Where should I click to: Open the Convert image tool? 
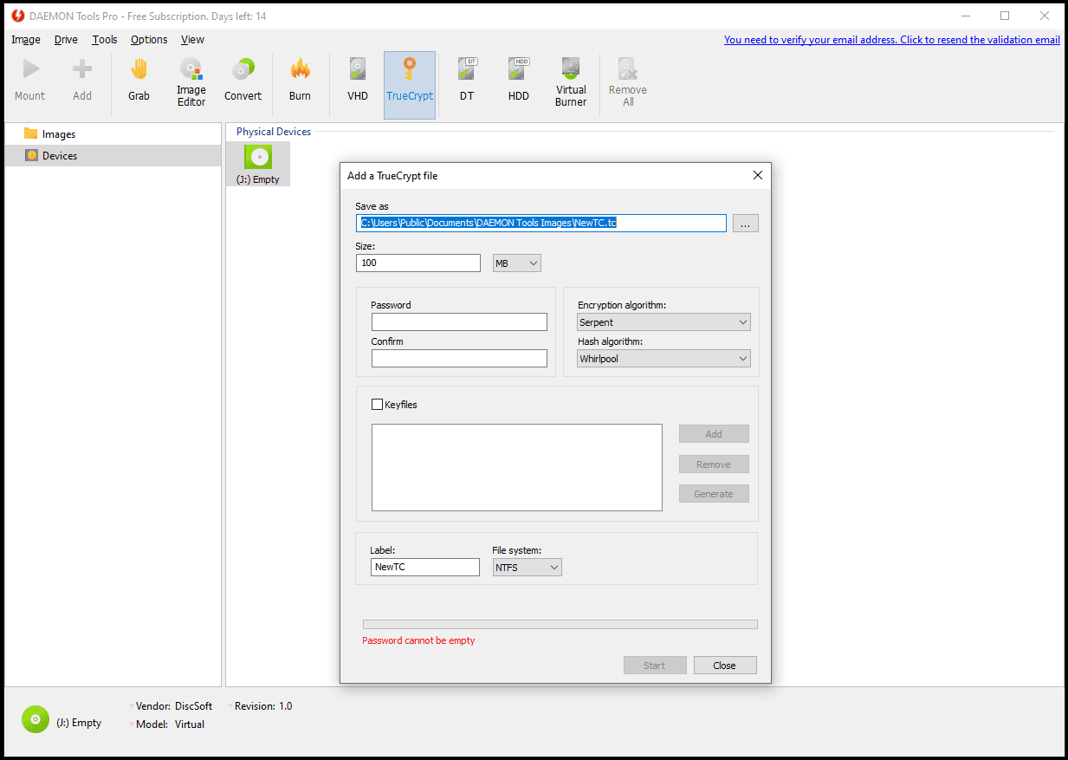click(243, 81)
